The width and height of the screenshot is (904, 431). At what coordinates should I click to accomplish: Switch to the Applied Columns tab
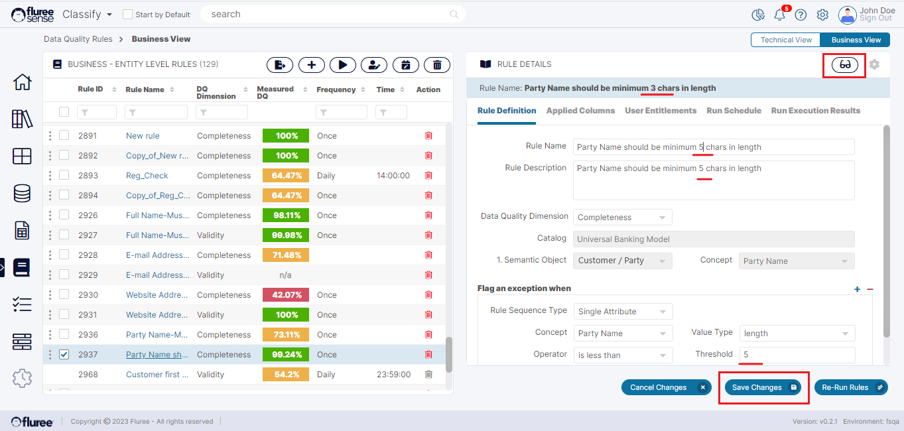click(x=580, y=111)
